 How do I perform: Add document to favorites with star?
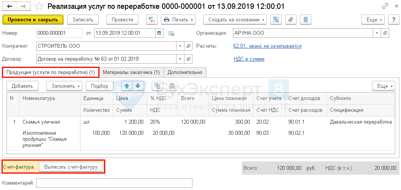click(39, 6)
